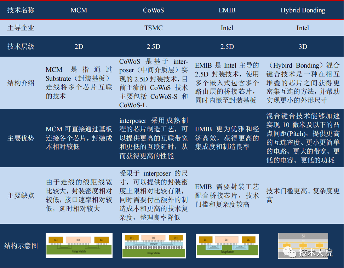Click the EMIB column header
The width and height of the screenshot is (344, 268).
tap(227, 10)
